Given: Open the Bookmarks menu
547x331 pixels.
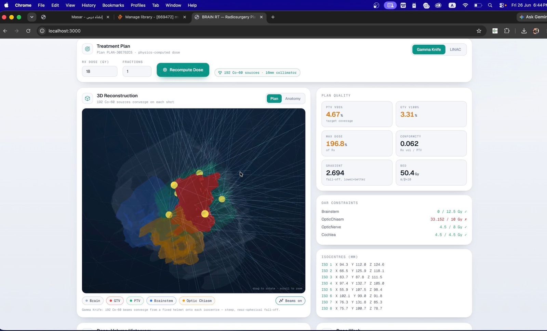Looking at the screenshot, I should pos(113,5).
